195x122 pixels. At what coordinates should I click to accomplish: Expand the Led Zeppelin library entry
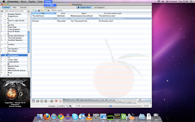(2, 55)
